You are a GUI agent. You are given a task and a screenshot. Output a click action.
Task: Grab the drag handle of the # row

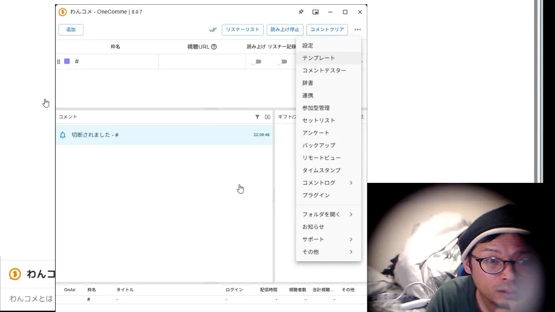click(59, 62)
